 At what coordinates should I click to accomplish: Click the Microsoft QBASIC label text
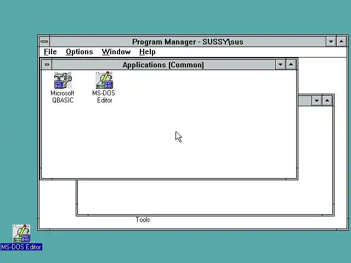tap(63, 96)
